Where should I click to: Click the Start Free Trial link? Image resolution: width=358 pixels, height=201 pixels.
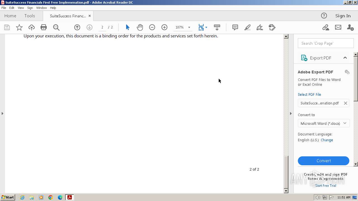pos(326,186)
